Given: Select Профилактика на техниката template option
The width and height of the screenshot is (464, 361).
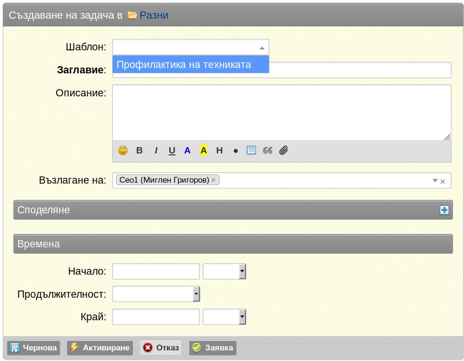Looking at the screenshot, I should (191, 65).
